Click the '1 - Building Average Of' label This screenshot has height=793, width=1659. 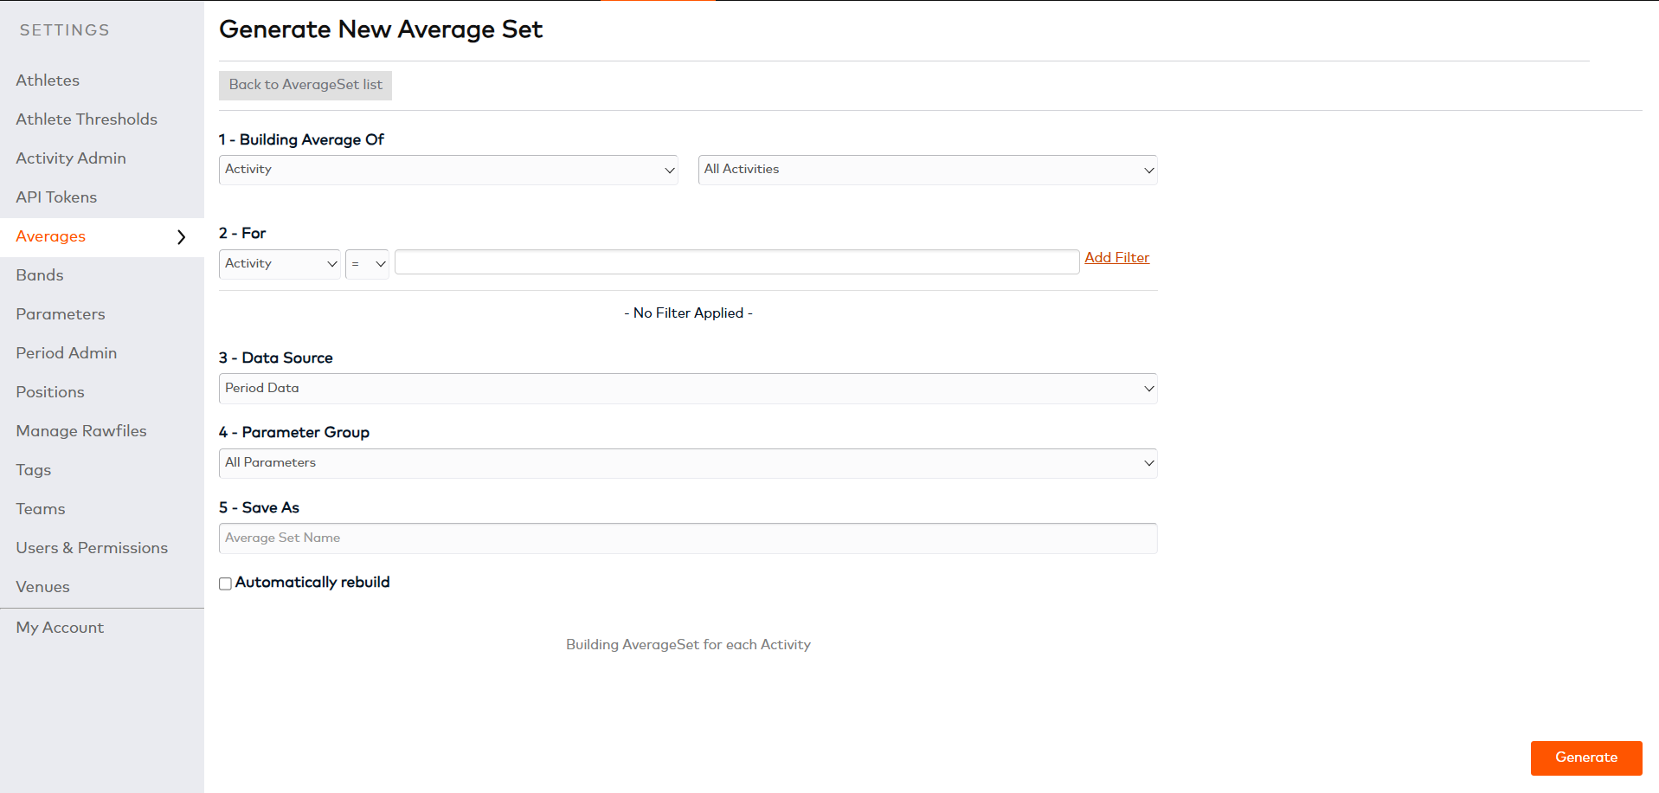click(301, 140)
